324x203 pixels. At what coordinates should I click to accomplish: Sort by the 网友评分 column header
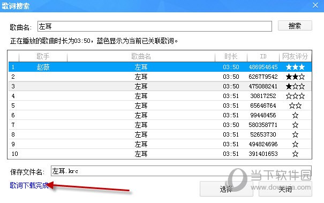coord(295,56)
